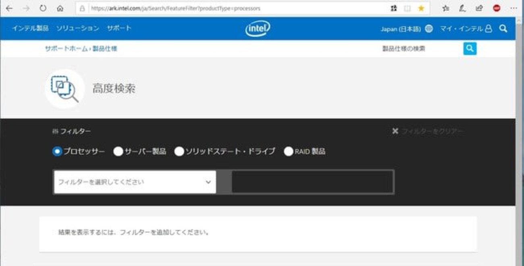Image resolution: width=524 pixels, height=266 pixels.
Task: Click the blue product spec search button
Action: tap(470, 49)
